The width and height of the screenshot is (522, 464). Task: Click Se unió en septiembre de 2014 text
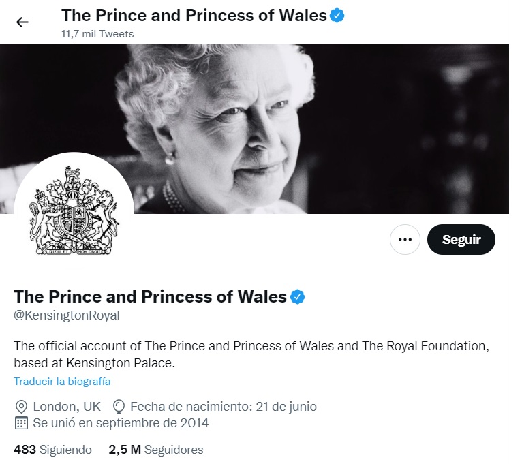point(121,423)
